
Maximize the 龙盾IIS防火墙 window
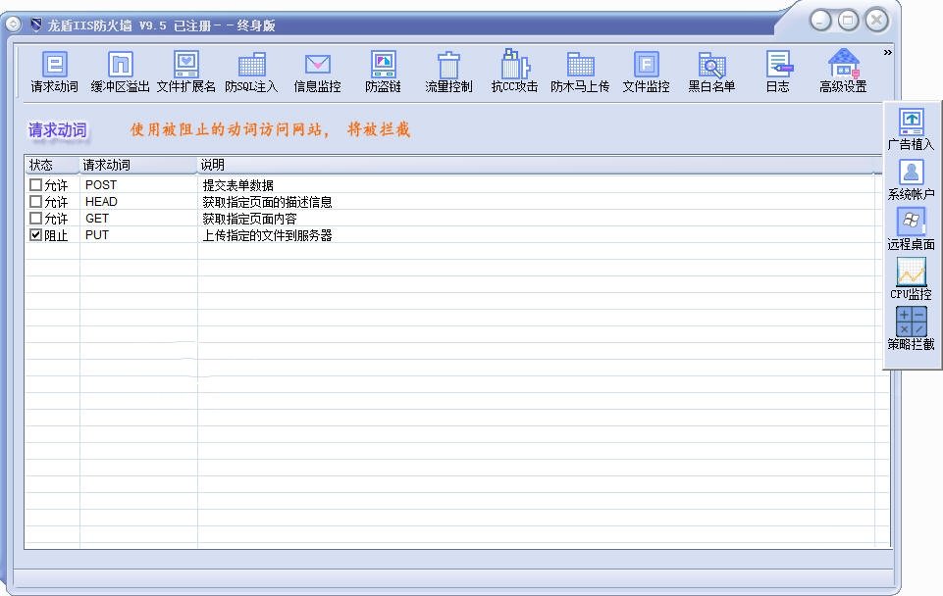click(849, 21)
